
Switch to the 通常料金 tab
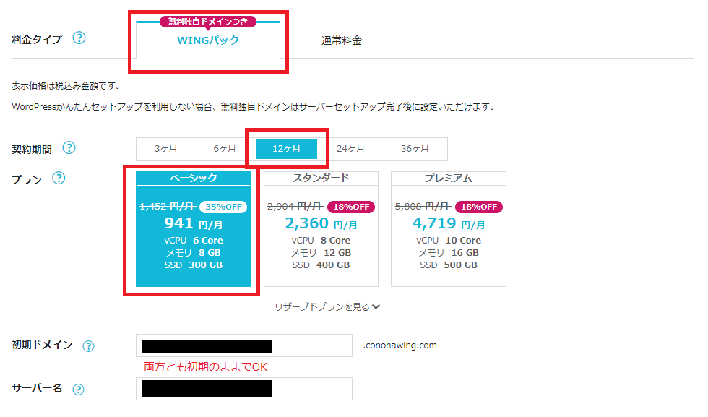coord(341,40)
